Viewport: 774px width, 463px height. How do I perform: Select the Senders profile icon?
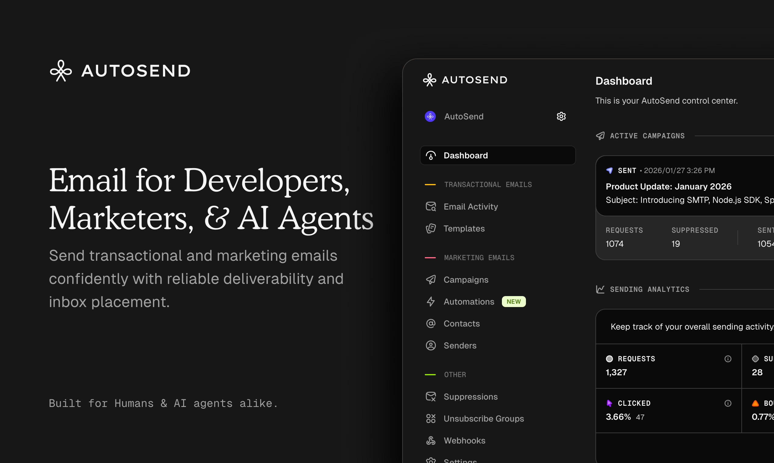click(x=431, y=345)
